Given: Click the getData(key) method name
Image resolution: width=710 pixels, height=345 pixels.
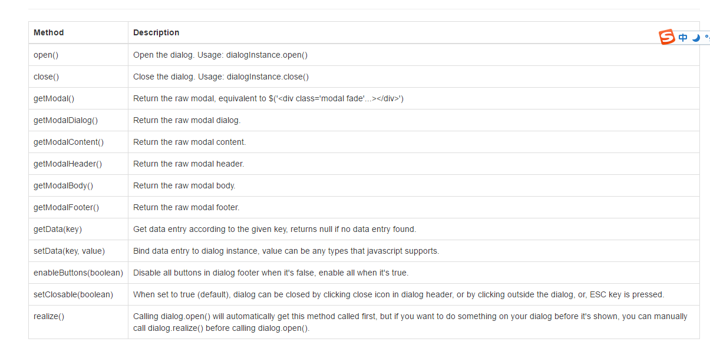Looking at the screenshot, I should [58, 229].
